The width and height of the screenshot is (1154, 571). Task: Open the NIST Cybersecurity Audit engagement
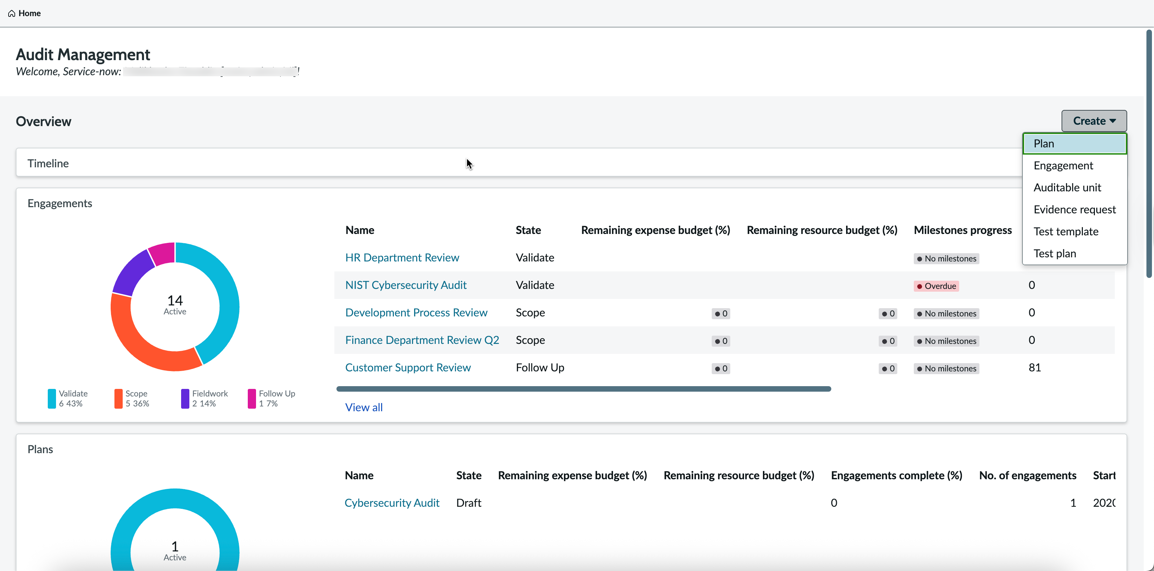(406, 285)
